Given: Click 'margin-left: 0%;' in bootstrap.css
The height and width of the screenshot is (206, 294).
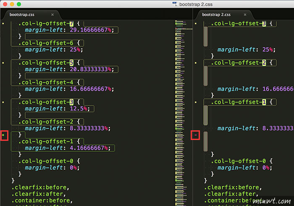Looking at the screenshot, I should (x=52, y=168).
